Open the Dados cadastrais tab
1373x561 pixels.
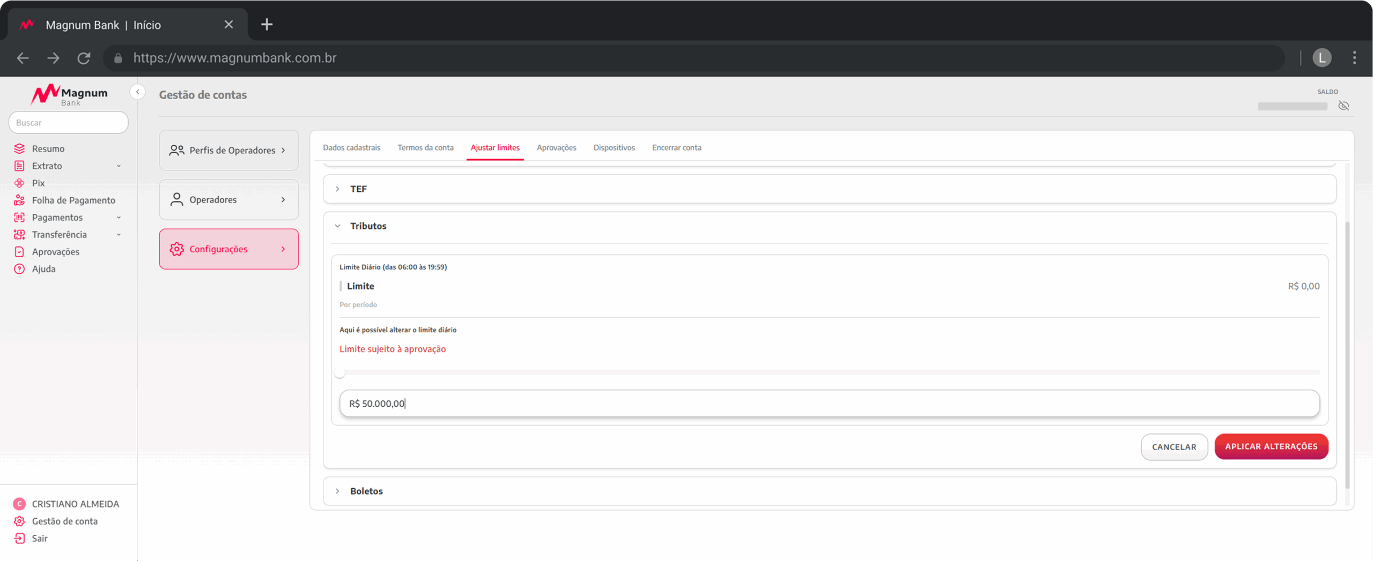[351, 147]
